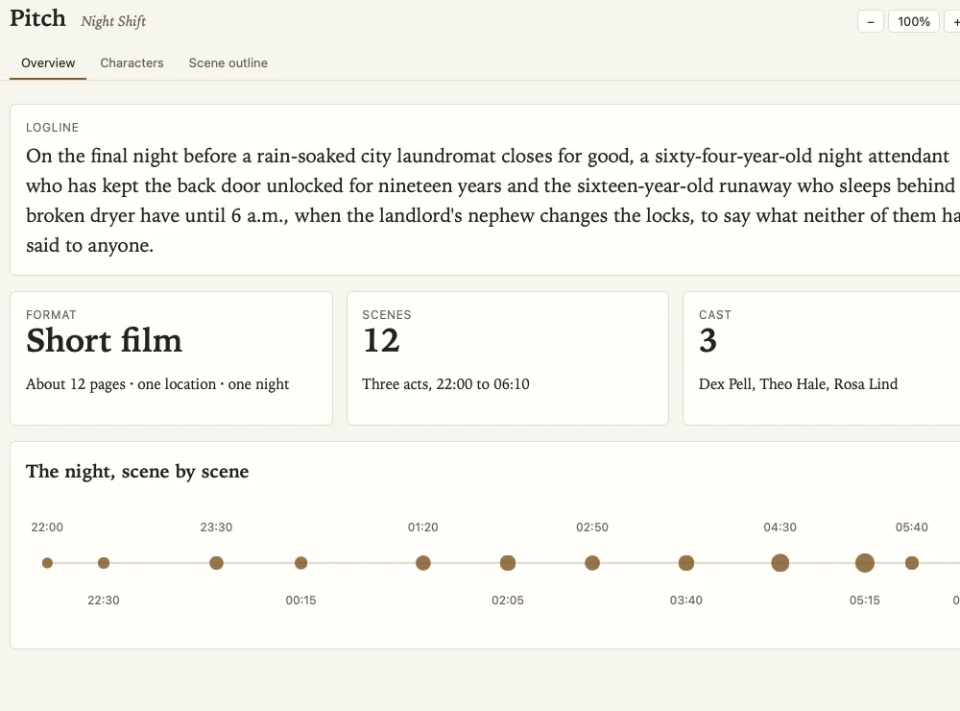Click the 'LOGLINE' label
Image resolution: width=960 pixels, height=711 pixels.
[52, 128]
